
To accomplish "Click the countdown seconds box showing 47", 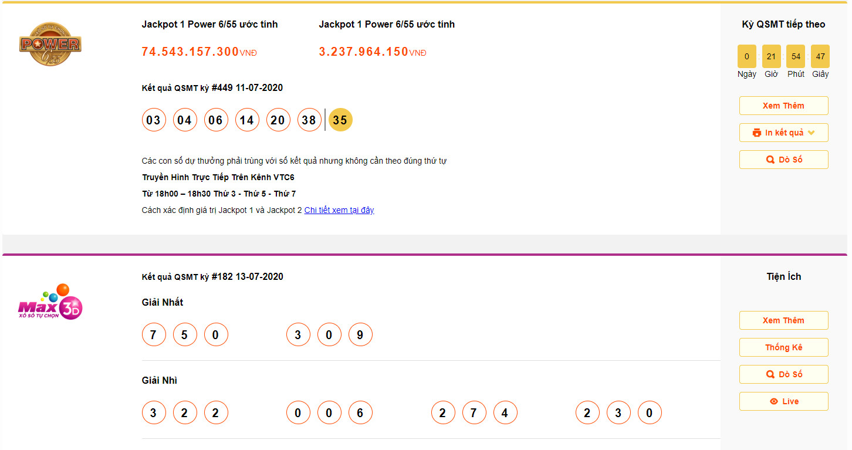I will pos(820,56).
